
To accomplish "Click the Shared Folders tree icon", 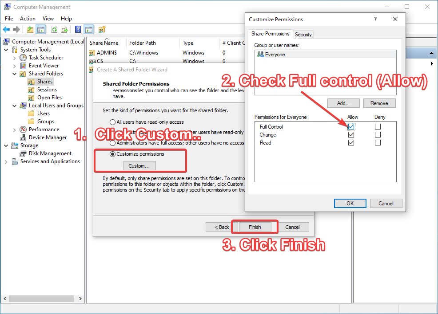I will point(23,74).
